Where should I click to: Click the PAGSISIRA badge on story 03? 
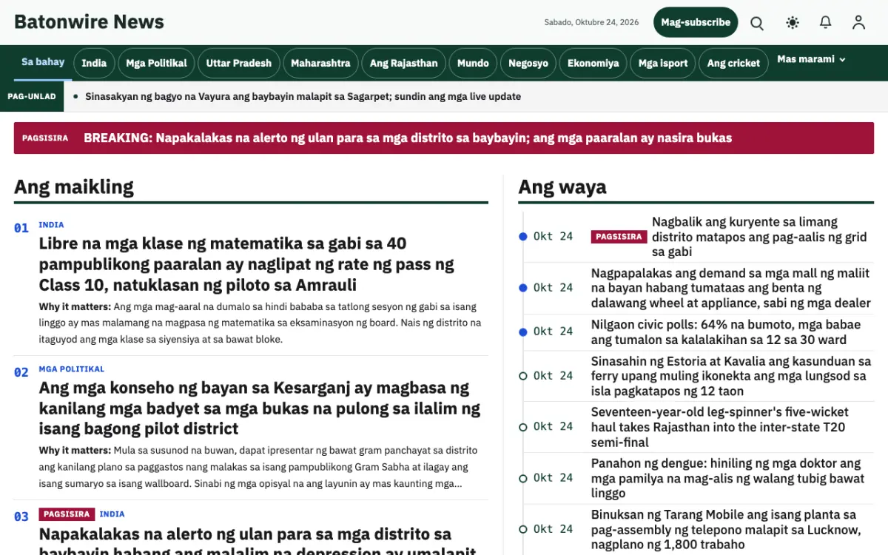(67, 514)
